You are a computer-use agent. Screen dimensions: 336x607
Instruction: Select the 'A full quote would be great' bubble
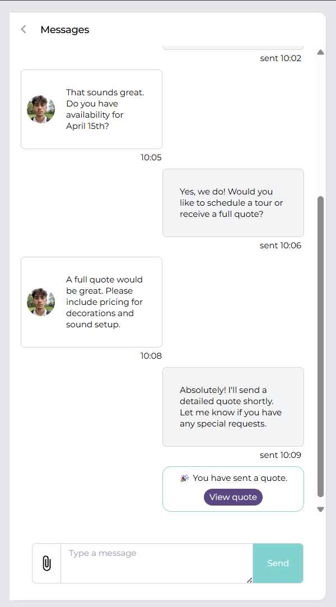[x=91, y=302]
